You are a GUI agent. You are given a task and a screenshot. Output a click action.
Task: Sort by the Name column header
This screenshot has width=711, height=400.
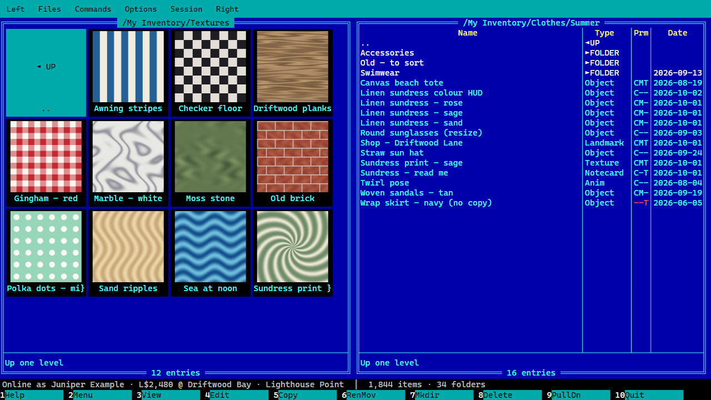[468, 33]
